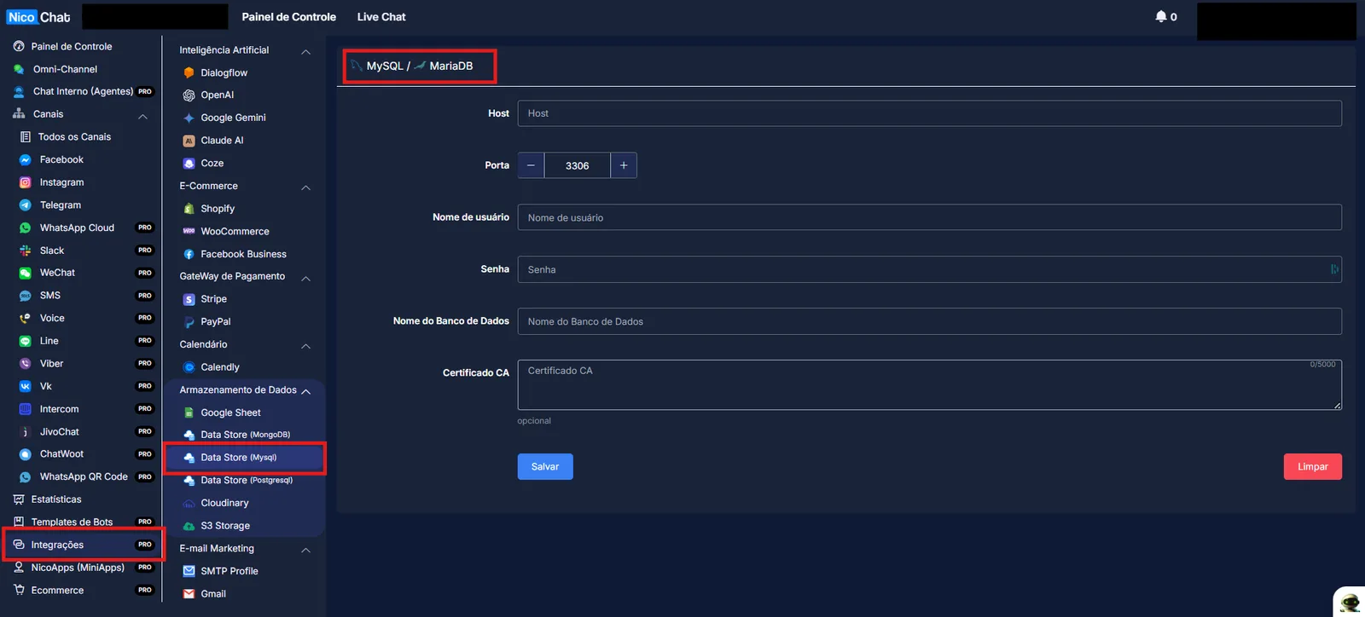The height and width of the screenshot is (617, 1365).
Task: Open the Google Sheet icon
Action: click(189, 412)
